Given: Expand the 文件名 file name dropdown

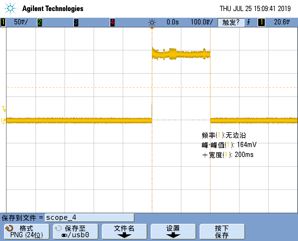Looking at the screenshot, I should pyautogui.click(x=124, y=231).
